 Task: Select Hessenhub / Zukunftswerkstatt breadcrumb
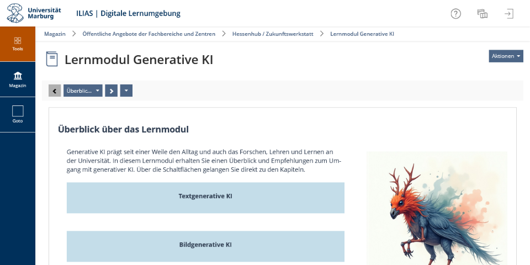click(273, 34)
